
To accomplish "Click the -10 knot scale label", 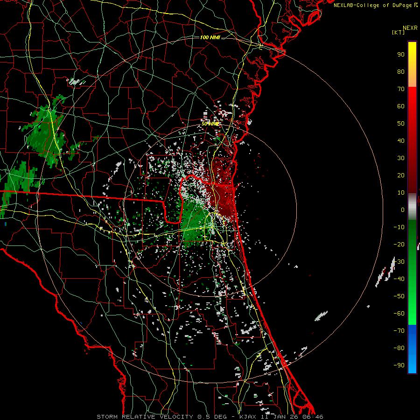I will (x=399, y=227).
